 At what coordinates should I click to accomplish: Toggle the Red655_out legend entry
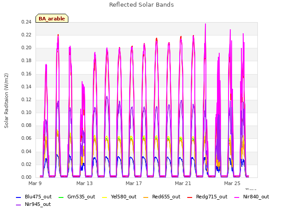click(162, 197)
